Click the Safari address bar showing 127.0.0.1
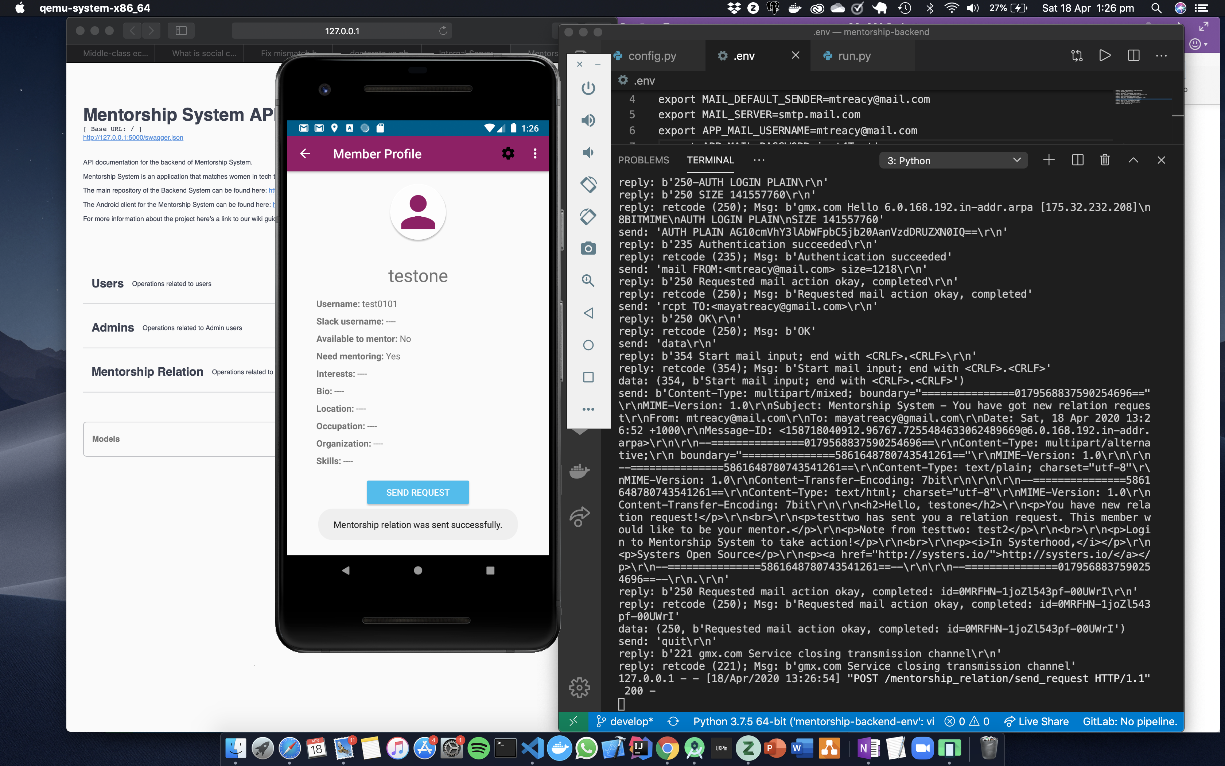This screenshot has width=1225, height=766. click(342, 31)
